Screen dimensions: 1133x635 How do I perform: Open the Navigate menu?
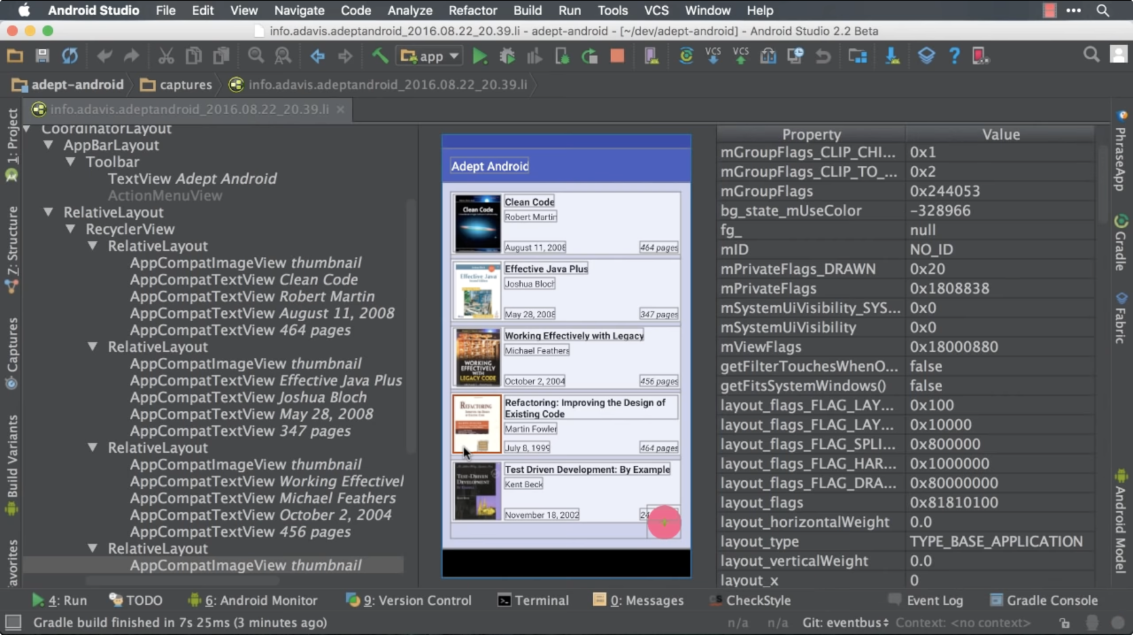click(299, 10)
